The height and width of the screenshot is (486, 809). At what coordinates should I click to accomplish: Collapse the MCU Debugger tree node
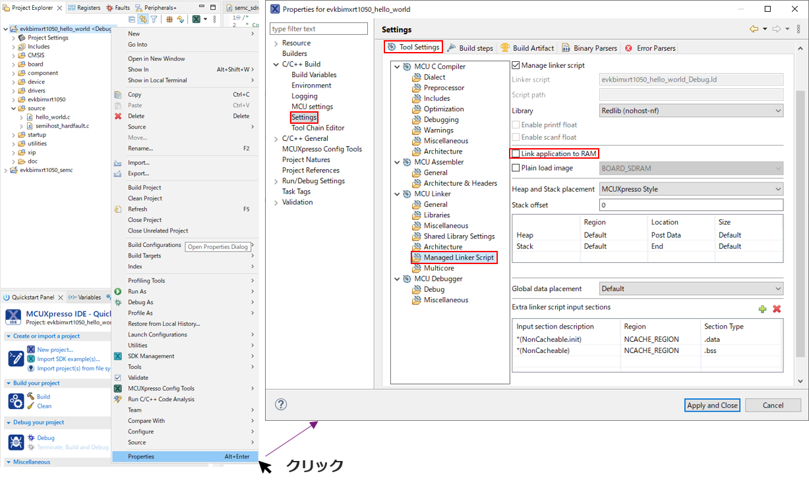tap(397, 279)
